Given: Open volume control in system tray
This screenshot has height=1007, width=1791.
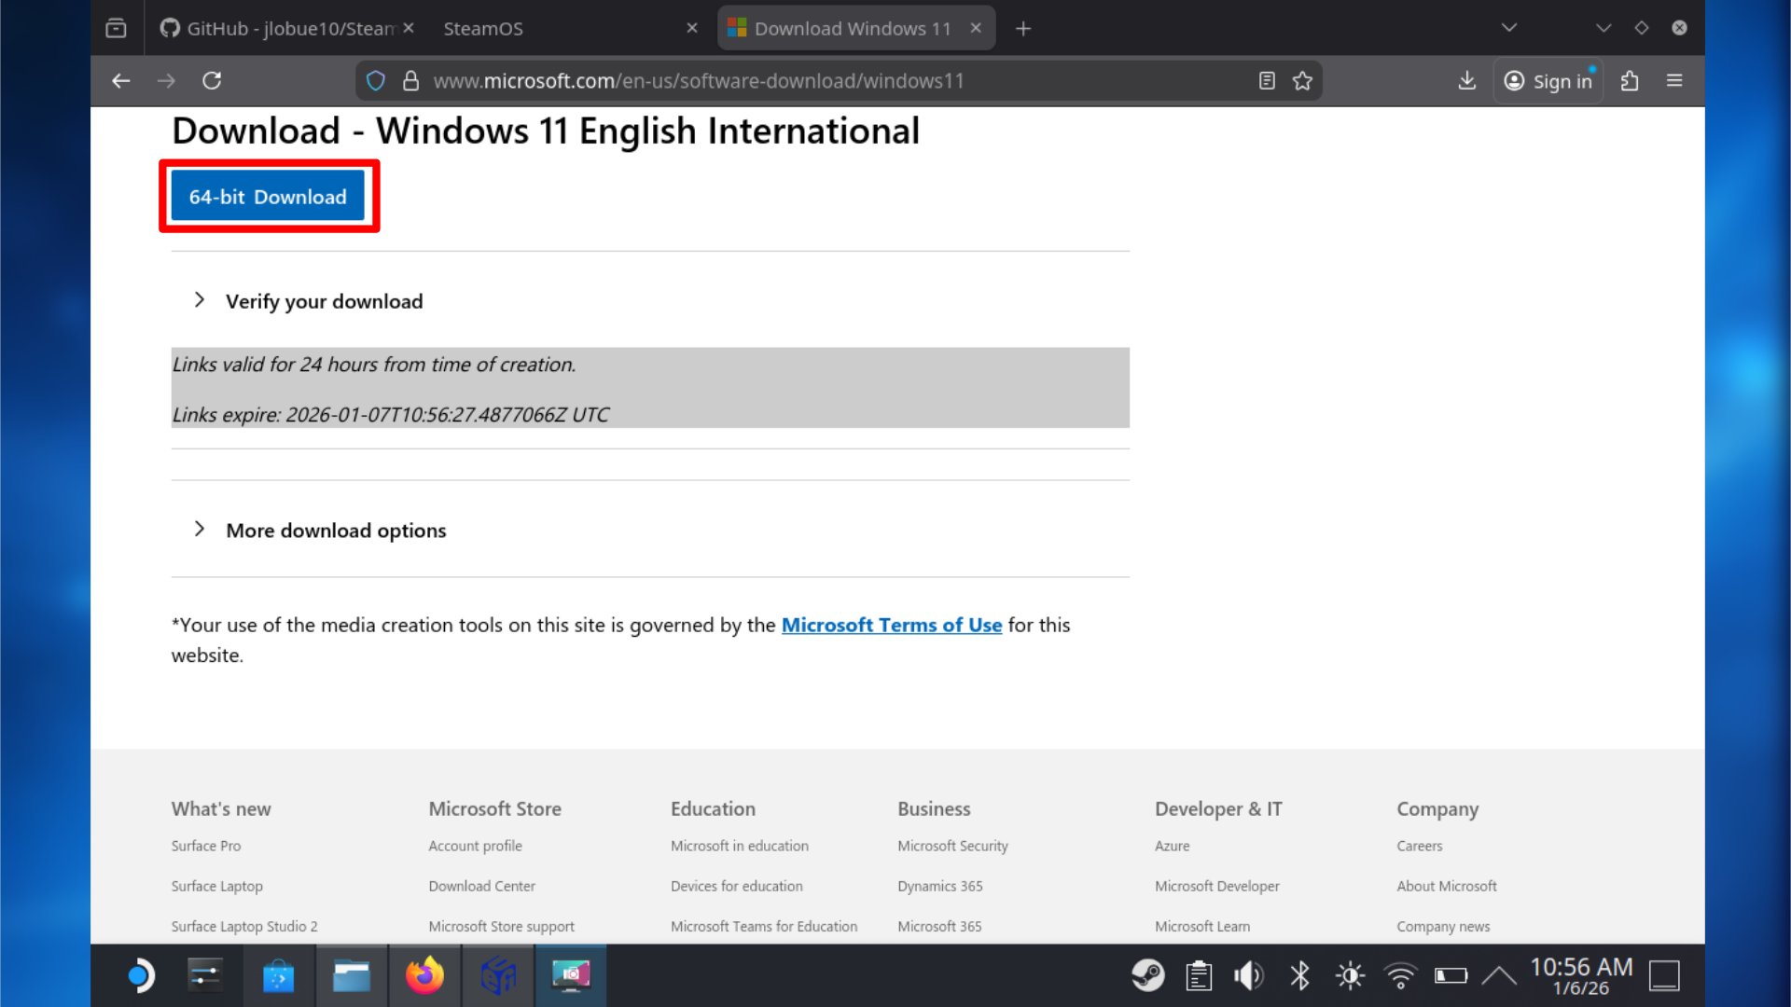Looking at the screenshot, I should [x=1248, y=976].
